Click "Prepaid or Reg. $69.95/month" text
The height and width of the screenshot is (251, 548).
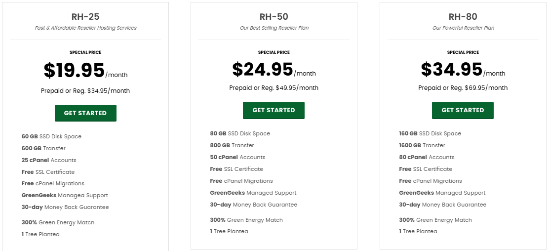(463, 88)
